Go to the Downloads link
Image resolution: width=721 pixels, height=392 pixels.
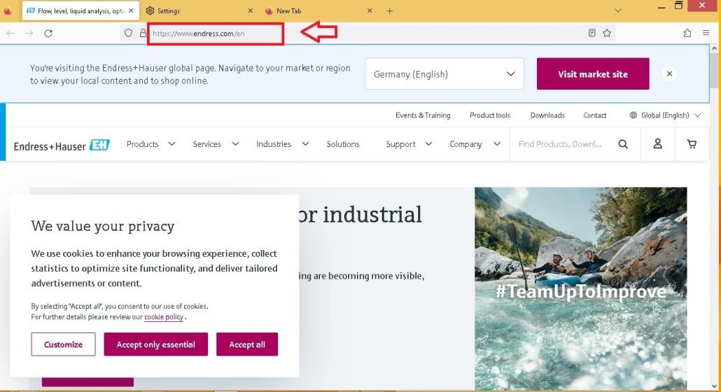pos(547,115)
